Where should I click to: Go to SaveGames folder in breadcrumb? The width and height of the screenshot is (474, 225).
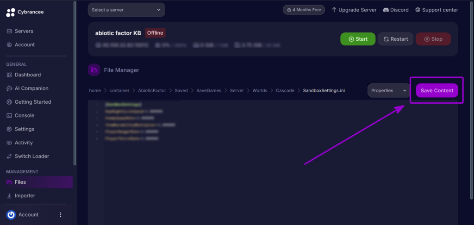pos(209,90)
